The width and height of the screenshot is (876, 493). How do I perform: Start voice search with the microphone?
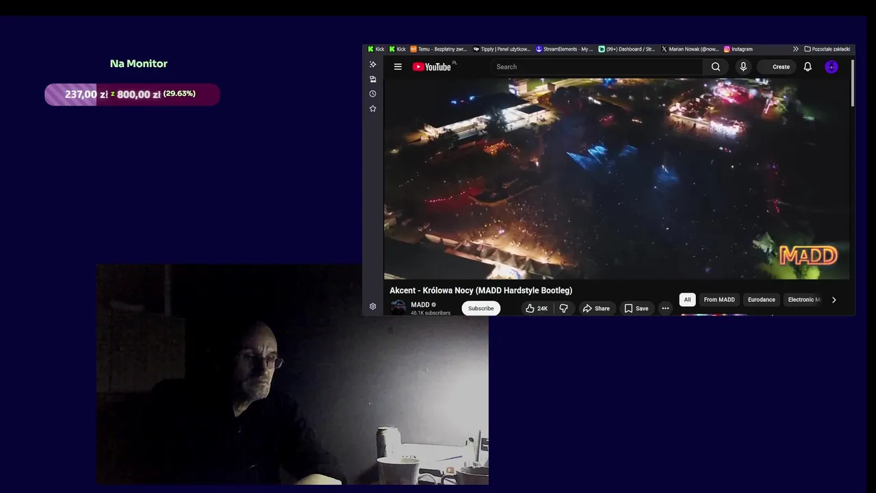pos(743,66)
